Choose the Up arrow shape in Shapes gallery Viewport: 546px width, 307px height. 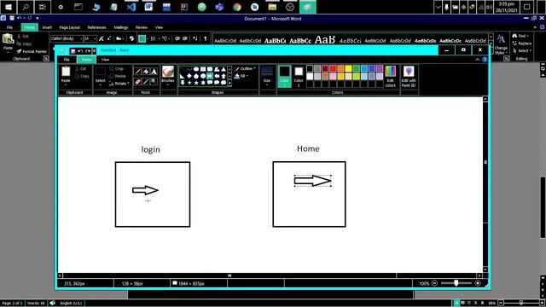pos(224,76)
